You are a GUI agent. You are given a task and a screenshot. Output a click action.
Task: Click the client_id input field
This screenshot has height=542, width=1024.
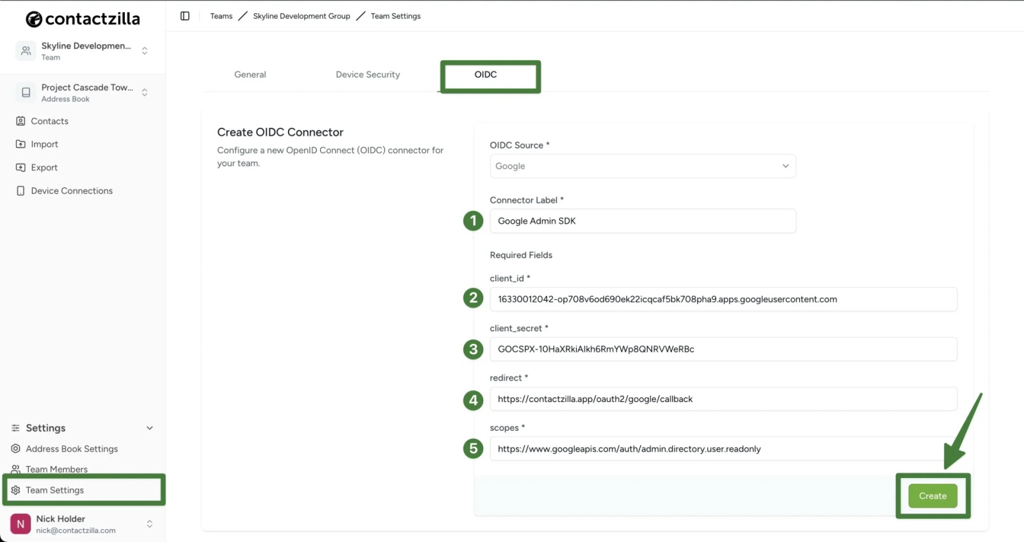[x=723, y=299]
